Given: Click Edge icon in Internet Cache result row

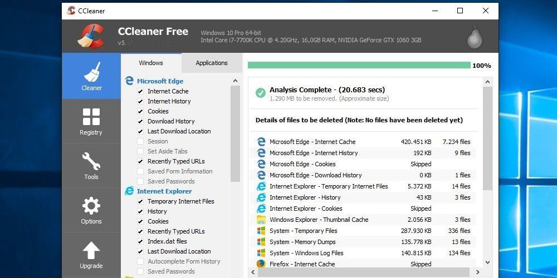Looking at the screenshot, I should [261, 142].
